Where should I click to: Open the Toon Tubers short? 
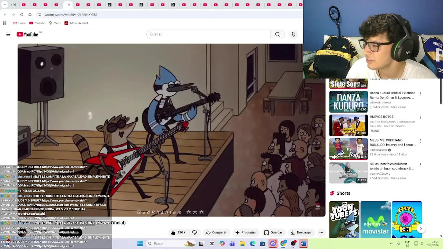tap(344, 219)
